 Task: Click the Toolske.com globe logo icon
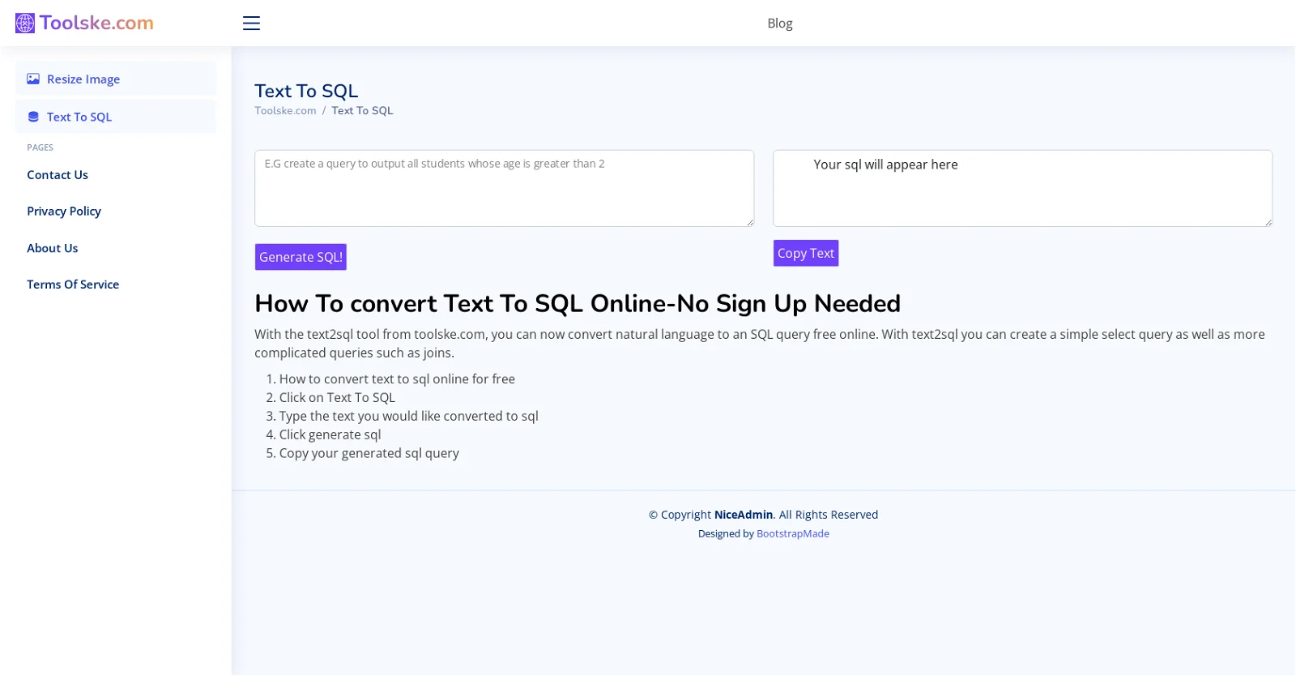24,23
